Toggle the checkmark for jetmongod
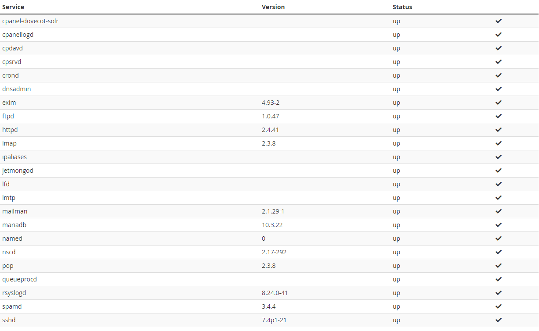The height and width of the screenshot is (331, 539). click(x=499, y=170)
